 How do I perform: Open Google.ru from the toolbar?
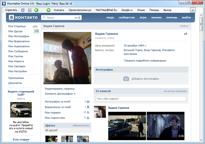127,10
